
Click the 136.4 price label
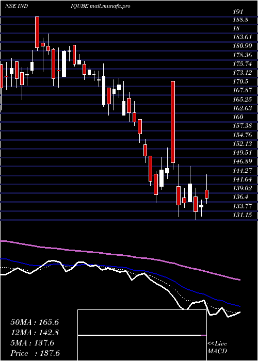tap(240, 197)
